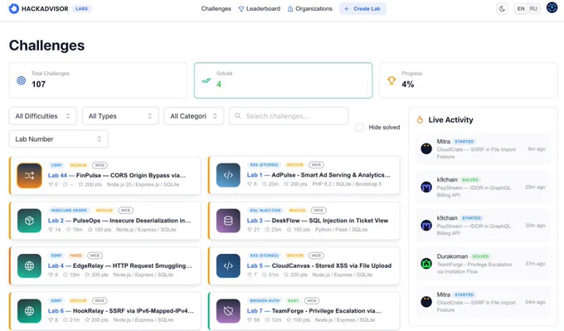Open Lab 3 DeskFlow SQL Injection link
The image size is (564, 331).
[318, 220]
